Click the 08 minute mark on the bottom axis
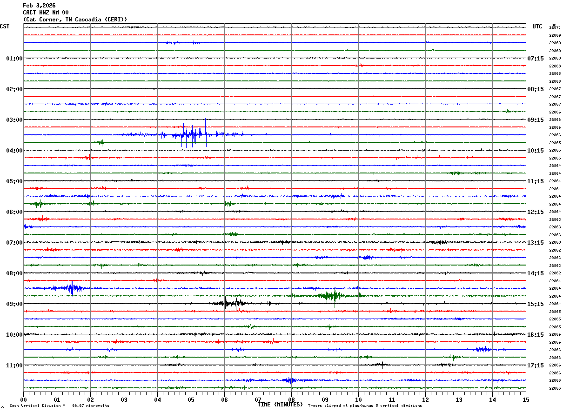This screenshot has height=412, width=563. tap(291, 399)
